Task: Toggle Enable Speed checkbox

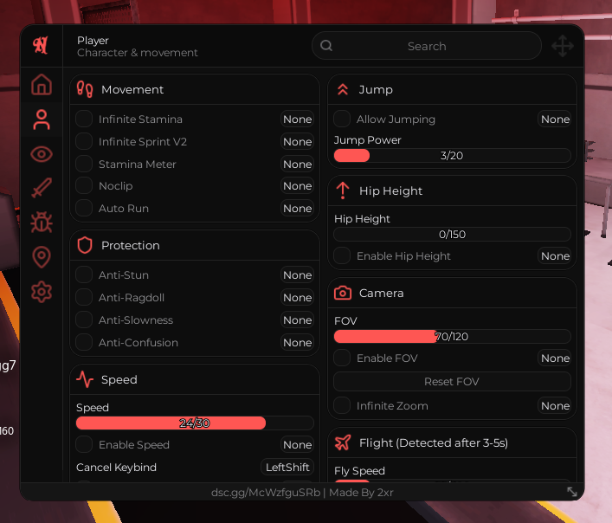Action: pos(84,444)
